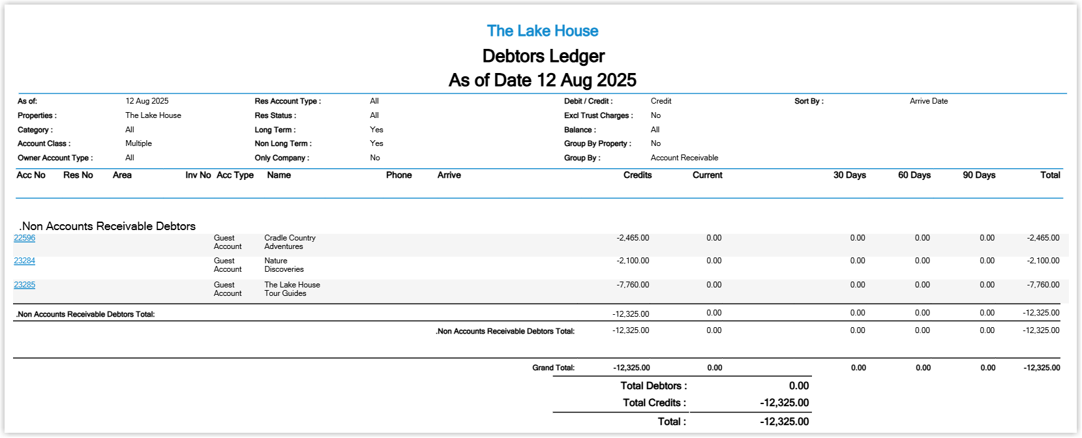Select the '60 Days' column header
Screen dimensions: 1082x438
click(914, 175)
